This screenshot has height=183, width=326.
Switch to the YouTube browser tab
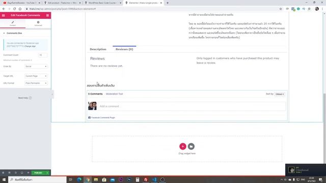click(22, 3)
